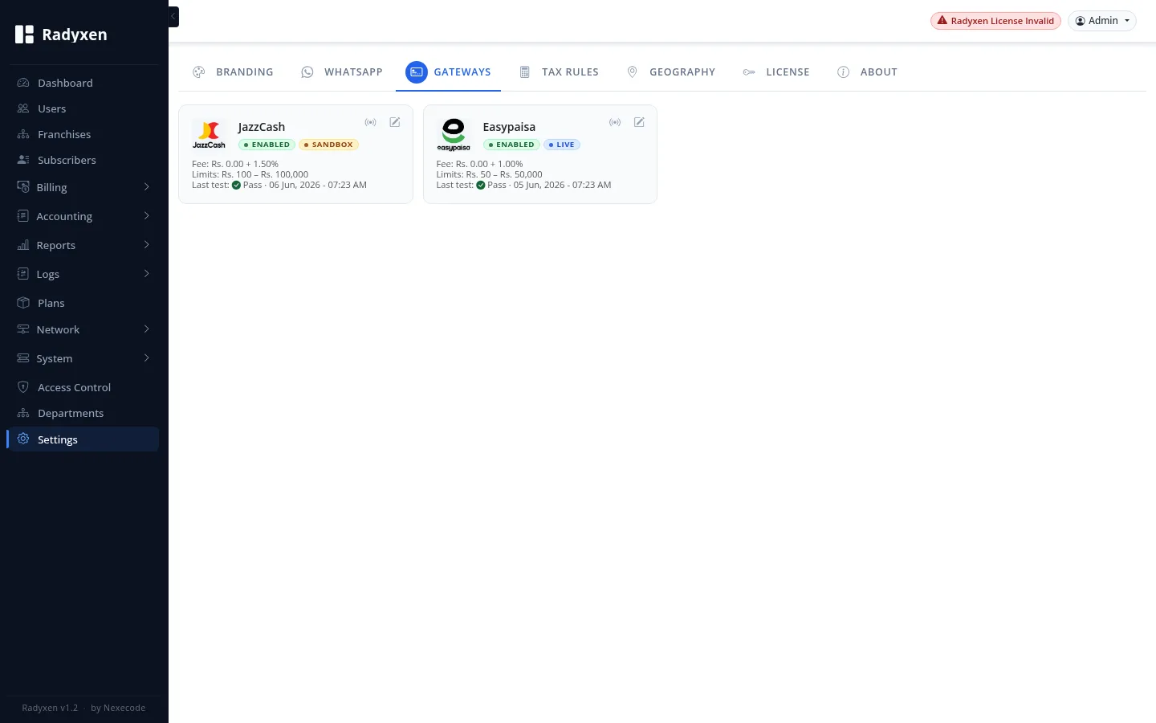This screenshot has height=723, width=1156.
Task: Collapse the sidebar with the arrow handle
Action: (x=173, y=16)
